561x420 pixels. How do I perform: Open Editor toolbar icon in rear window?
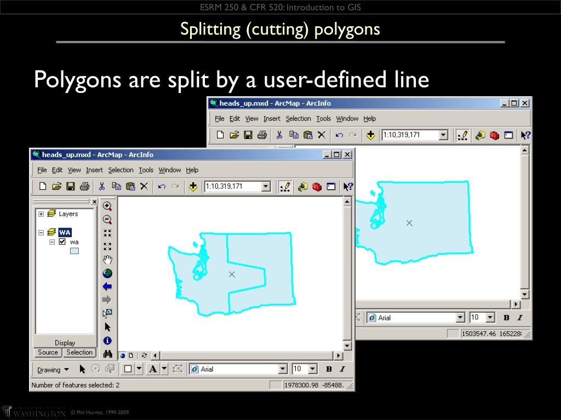pyautogui.click(x=462, y=136)
